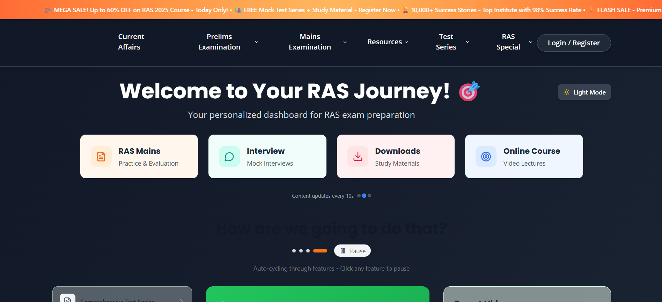Screen dimensions: 662x302
Task: Open the Resources dropdown menu
Action: click(x=388, y=42)
